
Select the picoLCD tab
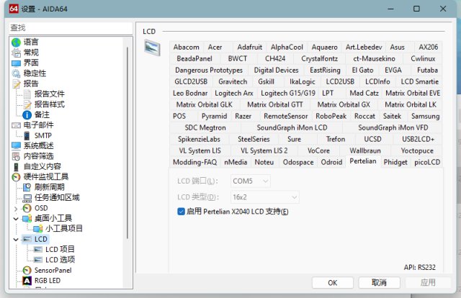(x=427, y=162)
